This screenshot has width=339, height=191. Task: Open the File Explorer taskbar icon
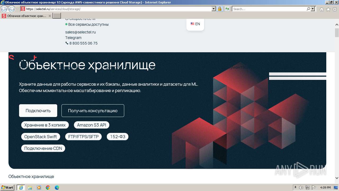point(30,188)
